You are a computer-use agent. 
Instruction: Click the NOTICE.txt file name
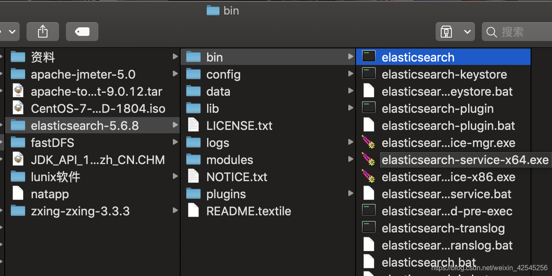click(x=237, y=177)
